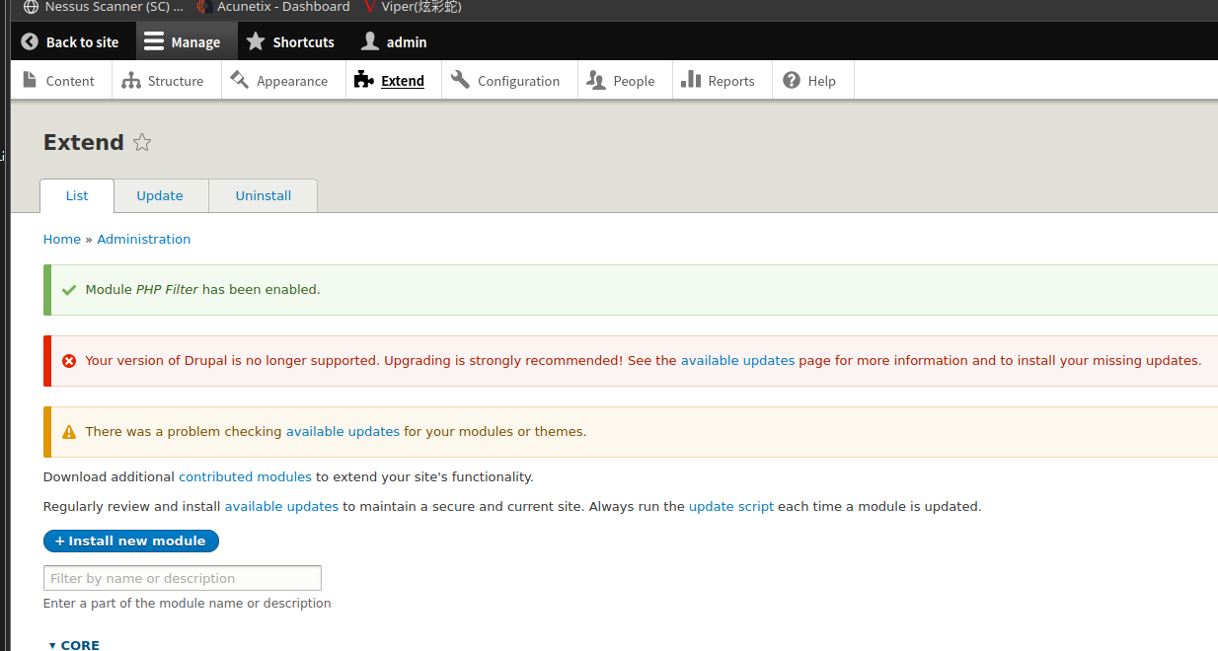Click the Viper bookmark icon
The height and width of the screenshot is (651, 1218).
point(369,7)
